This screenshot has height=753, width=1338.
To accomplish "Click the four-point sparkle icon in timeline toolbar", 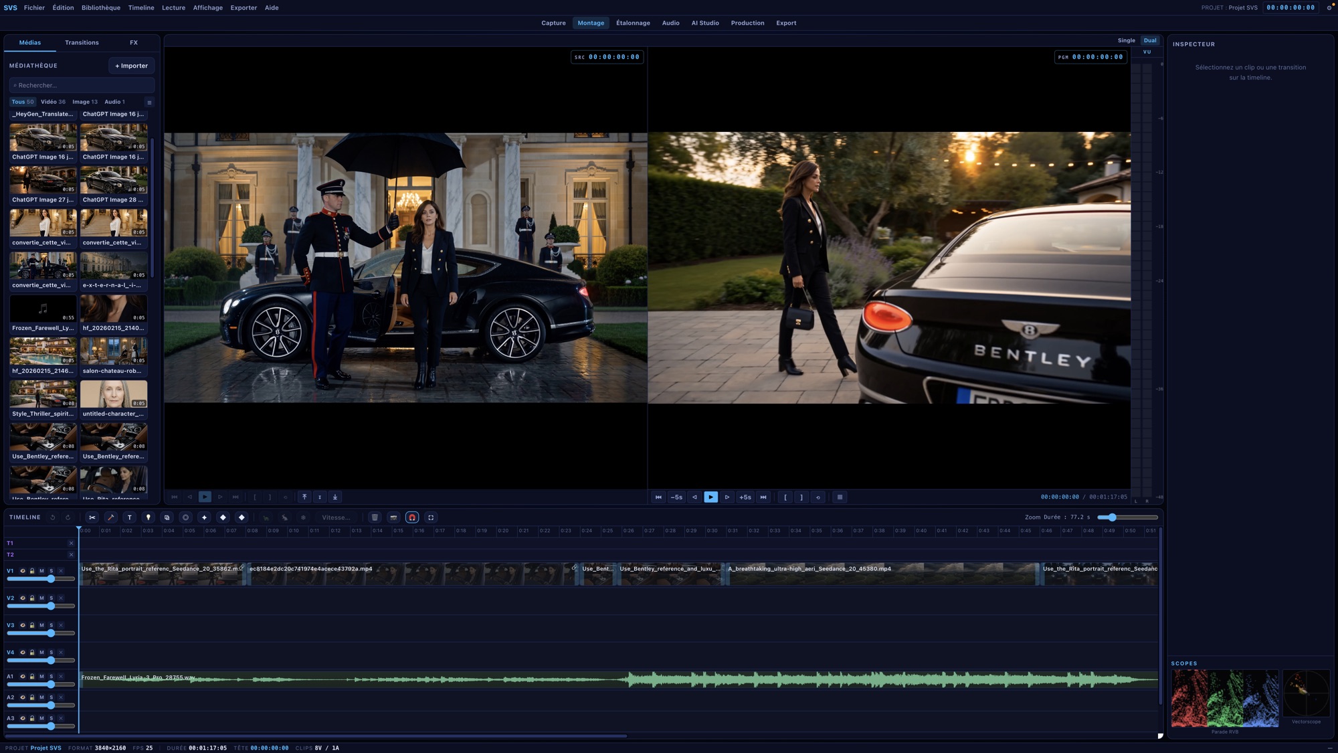I will pos(205,517).
